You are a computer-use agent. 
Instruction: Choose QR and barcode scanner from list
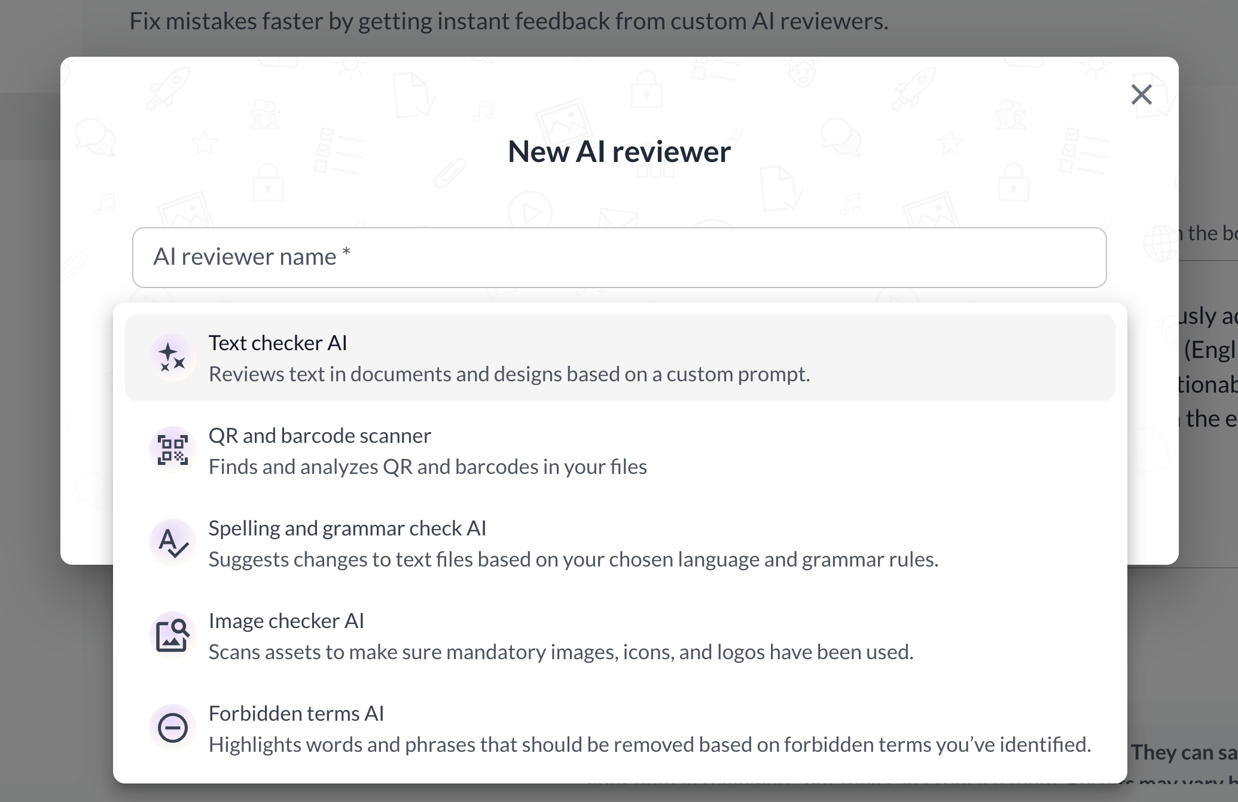pyautogui.click(x=319, y=436)
